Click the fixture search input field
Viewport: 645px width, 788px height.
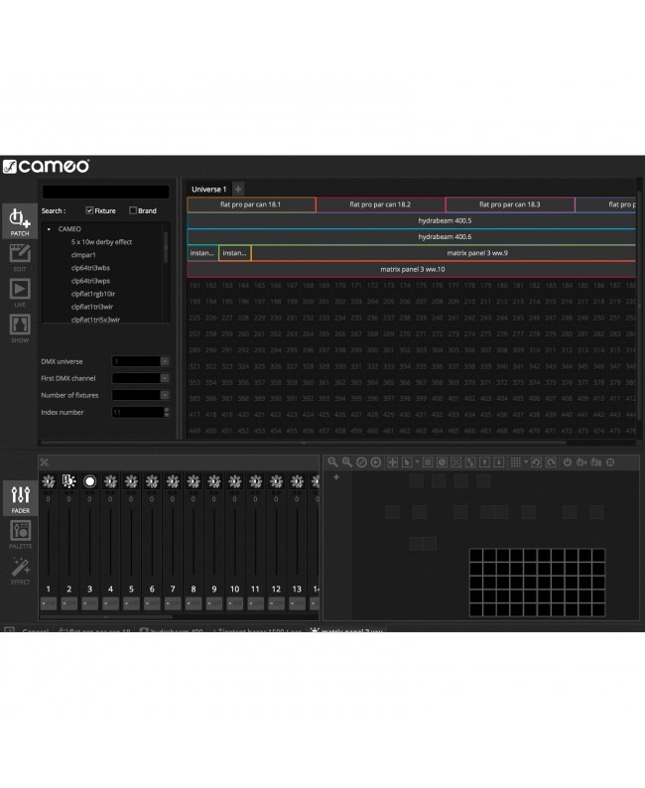(105, 192)
